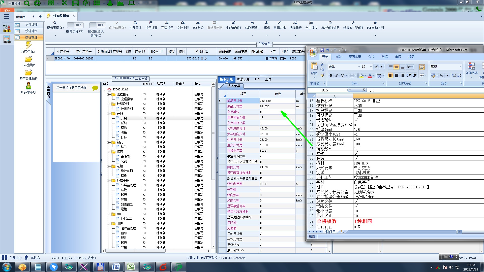
Task: Click the 内部审核 print icon
Action: coord(135,23)
